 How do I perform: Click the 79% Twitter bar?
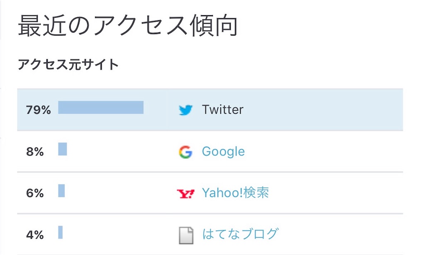point(101,107)
